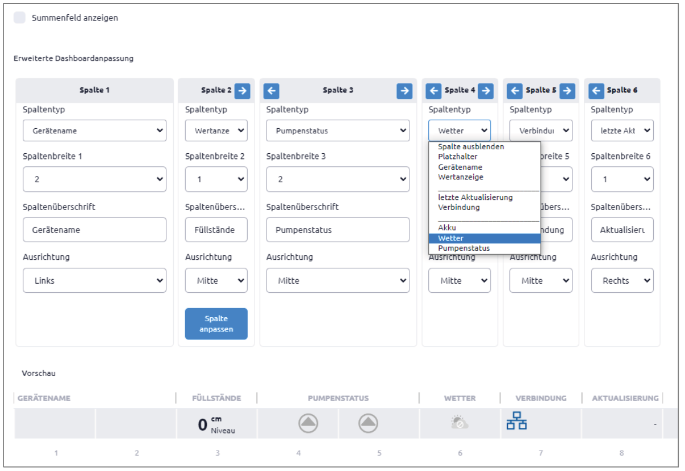Shift Spalte 4 left using arrow icon
The width and height of the screenshot is (685, 471).
tap(434, 90)
